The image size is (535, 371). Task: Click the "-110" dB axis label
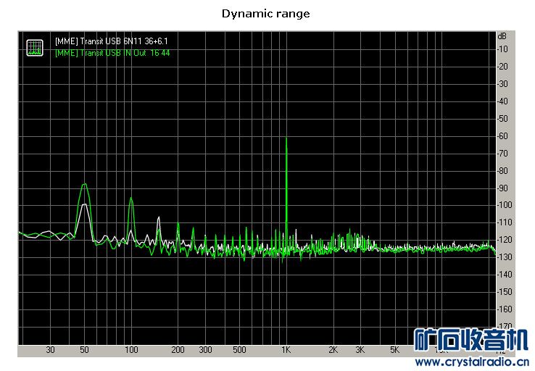(505, 222)
